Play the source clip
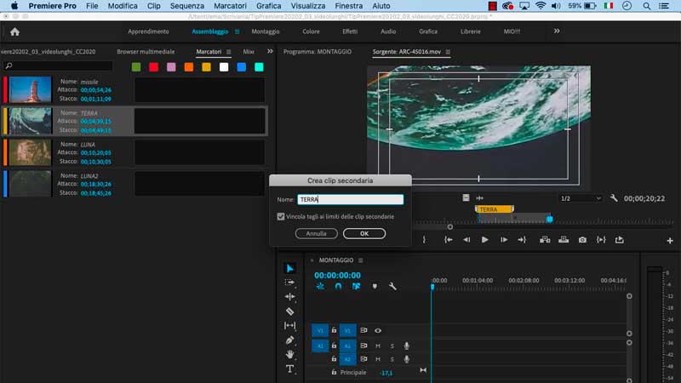Screen dimensions: 681x383 484,240
